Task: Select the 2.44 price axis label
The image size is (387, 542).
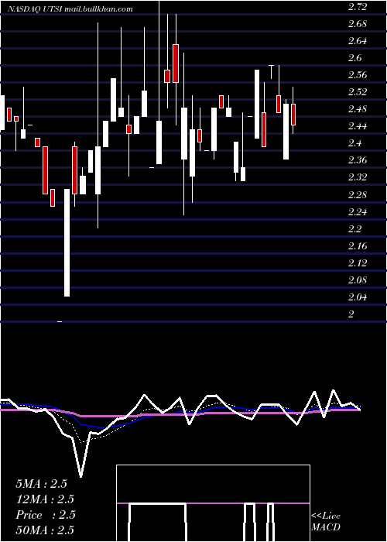Action: tap(358, 126)
